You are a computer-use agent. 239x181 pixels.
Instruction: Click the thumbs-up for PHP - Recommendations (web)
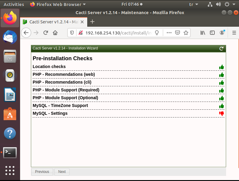pos(222,75)
